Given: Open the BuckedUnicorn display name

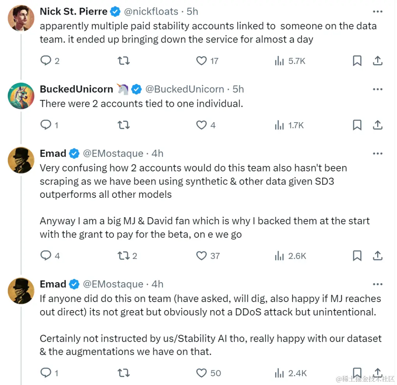Looking at the screenshot, I should click(76, 89).
